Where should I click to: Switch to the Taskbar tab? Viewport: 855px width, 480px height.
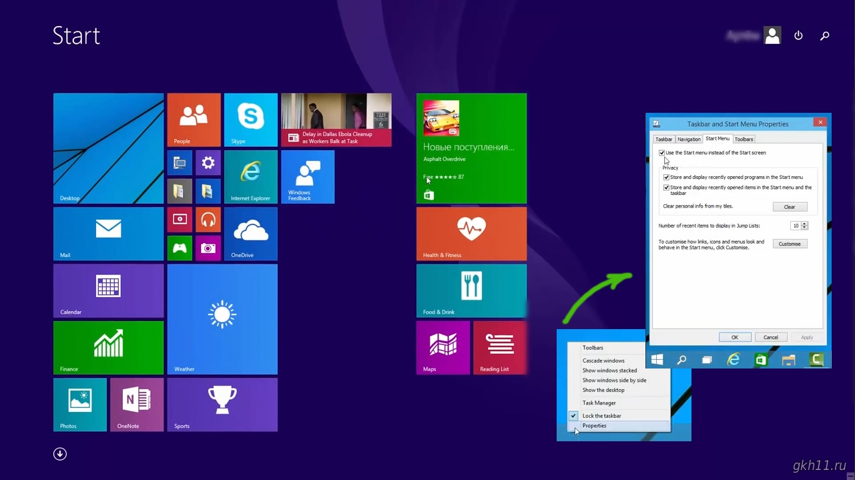[x=663, y=140]
